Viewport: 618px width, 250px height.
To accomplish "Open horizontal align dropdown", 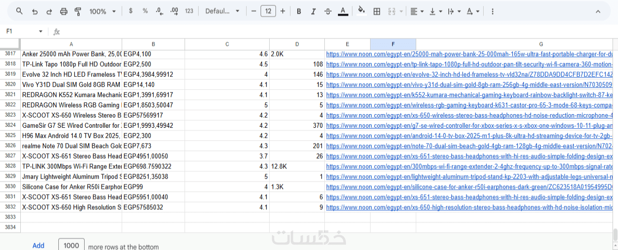I will point(417,11).
